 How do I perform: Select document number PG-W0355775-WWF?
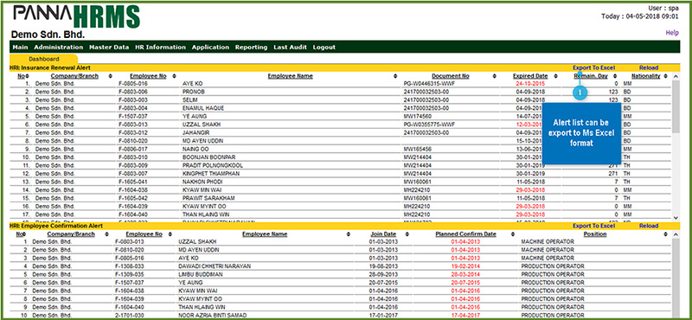pyautogui.click(x=430, y=125)
